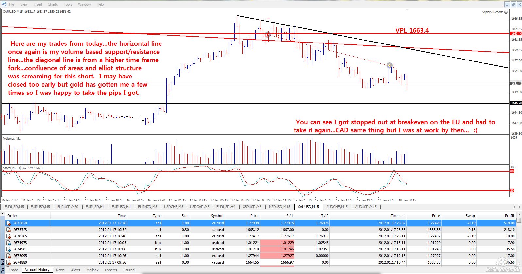The width and height of the screenshot is (522, 274).
Task: Switch to the GBPUSD,M5 chart tab
Action: click(x=252, y=207)
